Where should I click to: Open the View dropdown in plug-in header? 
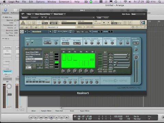point(30,14)
